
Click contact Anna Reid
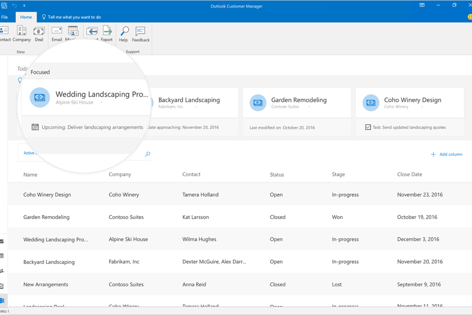click(x=194, y=284)
